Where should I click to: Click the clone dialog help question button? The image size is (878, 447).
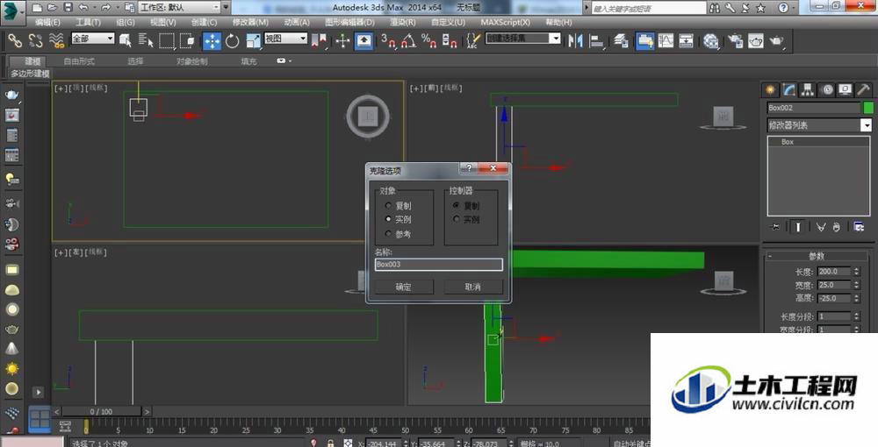coord(469,167)
